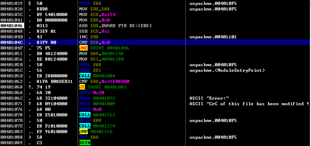Viewport: 311px width, 146px height.
Task: Click the address 0040103A
Action: [x=12, y=9]
